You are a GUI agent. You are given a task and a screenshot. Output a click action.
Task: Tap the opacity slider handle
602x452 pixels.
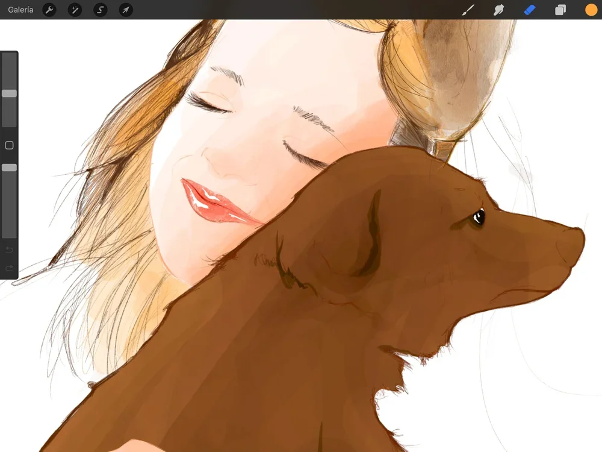[x=9, y=168]
